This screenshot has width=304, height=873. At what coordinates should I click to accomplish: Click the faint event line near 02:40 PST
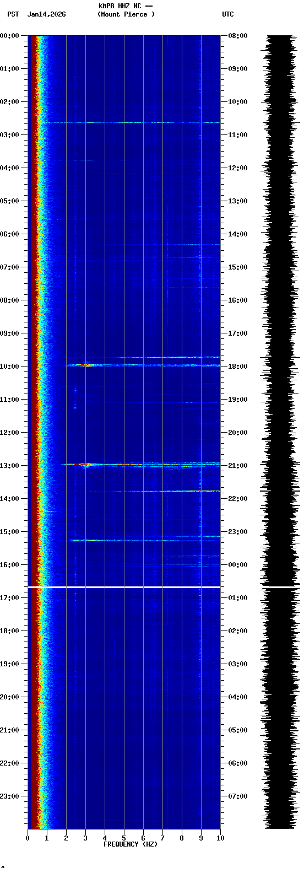tap(134, 122)
